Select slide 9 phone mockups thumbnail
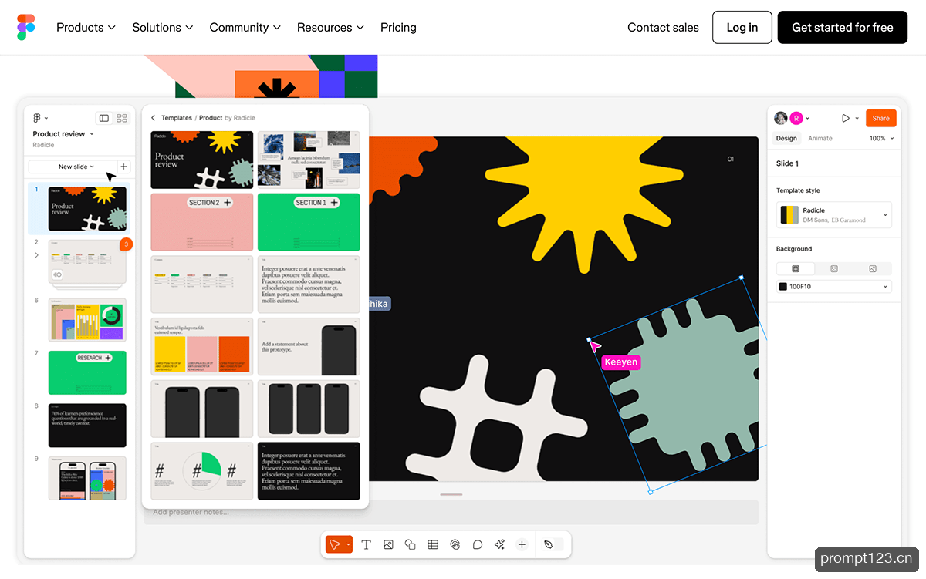This screenshot has height=579, width=926. 86,478
